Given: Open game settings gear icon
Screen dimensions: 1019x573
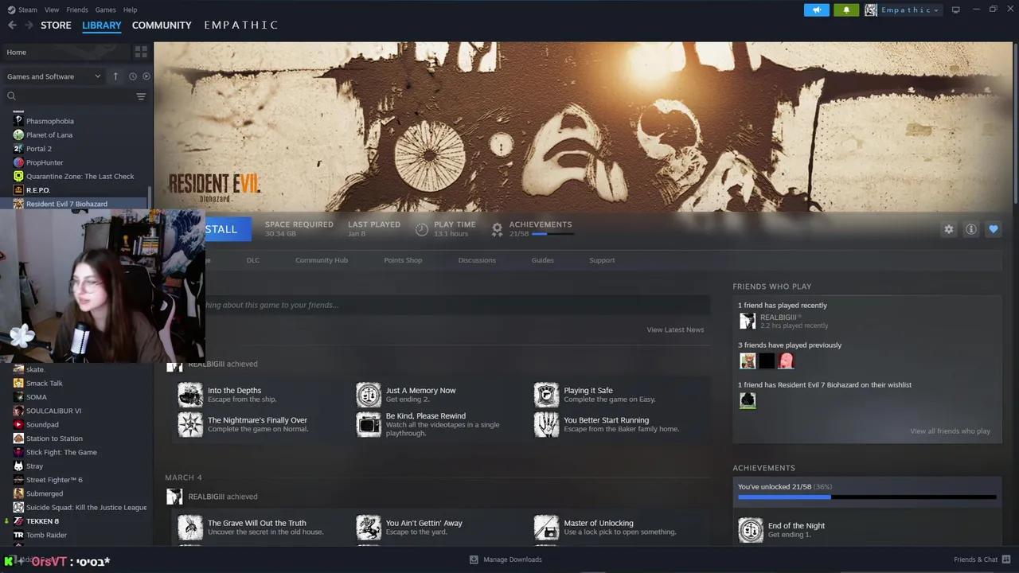Looking at the screenshot, I should [x=948, y=229].
